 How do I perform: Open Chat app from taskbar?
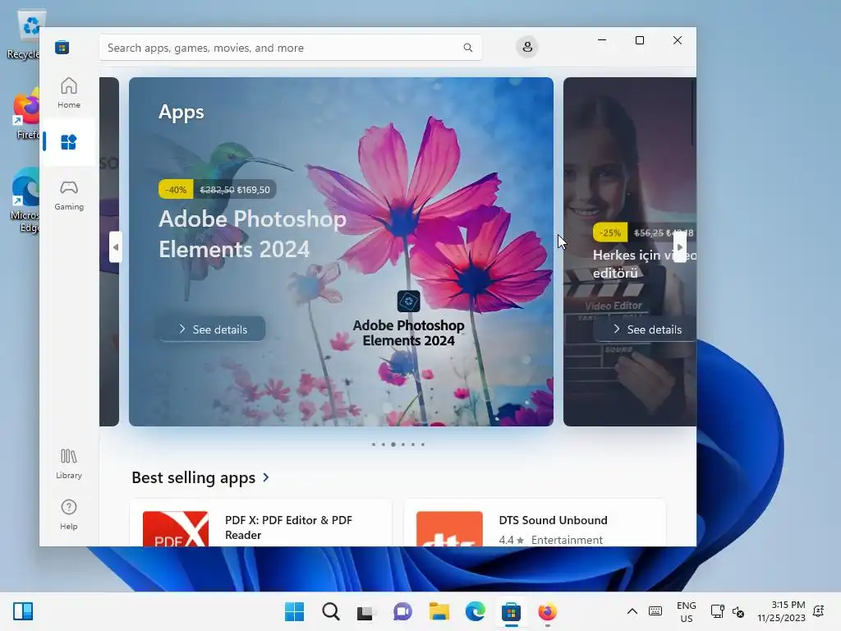coord(402,611)
